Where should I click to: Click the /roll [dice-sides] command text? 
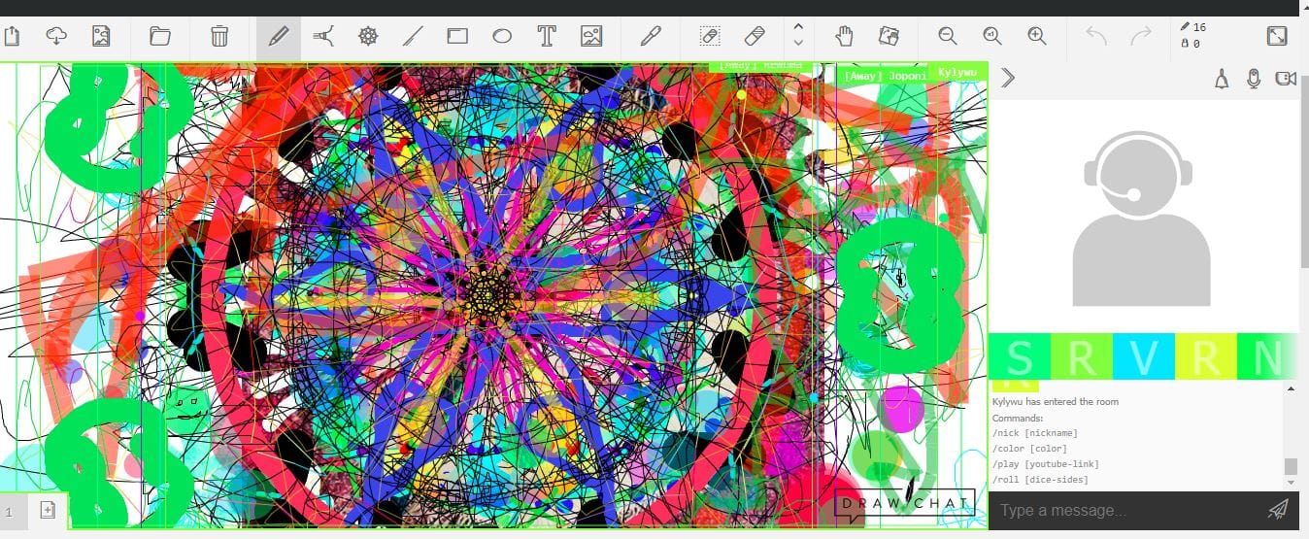point(1040,480)
